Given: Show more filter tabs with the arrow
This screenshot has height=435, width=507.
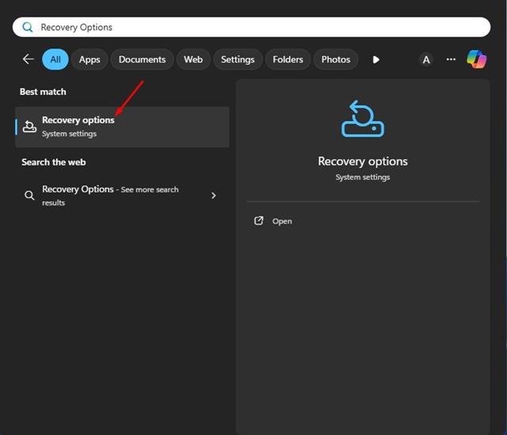Looking at the screenshot, I should pyautogui.click(x=375, y=59).
